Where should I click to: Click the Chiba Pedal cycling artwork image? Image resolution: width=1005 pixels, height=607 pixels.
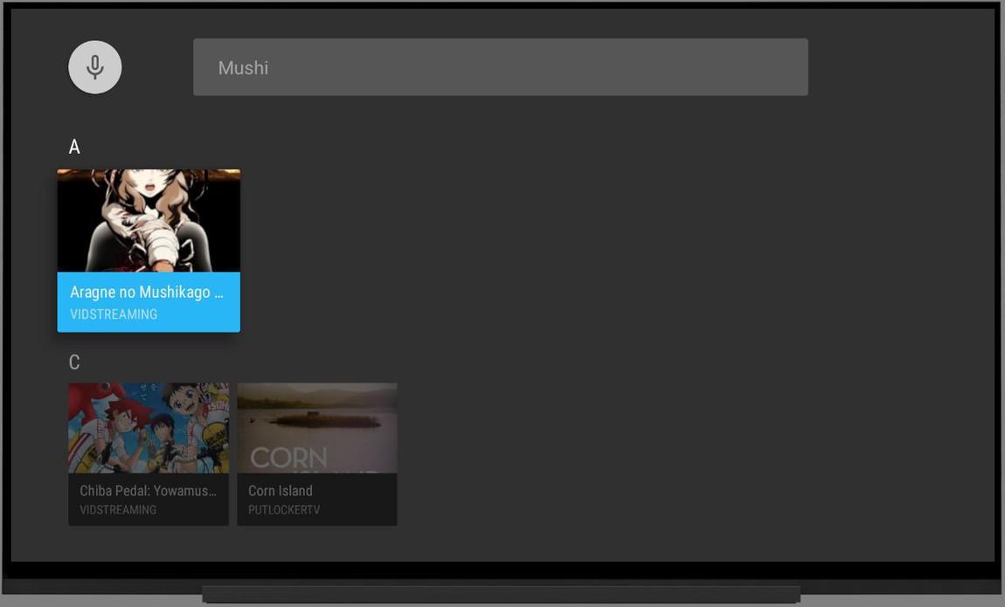tap(149, 426)
